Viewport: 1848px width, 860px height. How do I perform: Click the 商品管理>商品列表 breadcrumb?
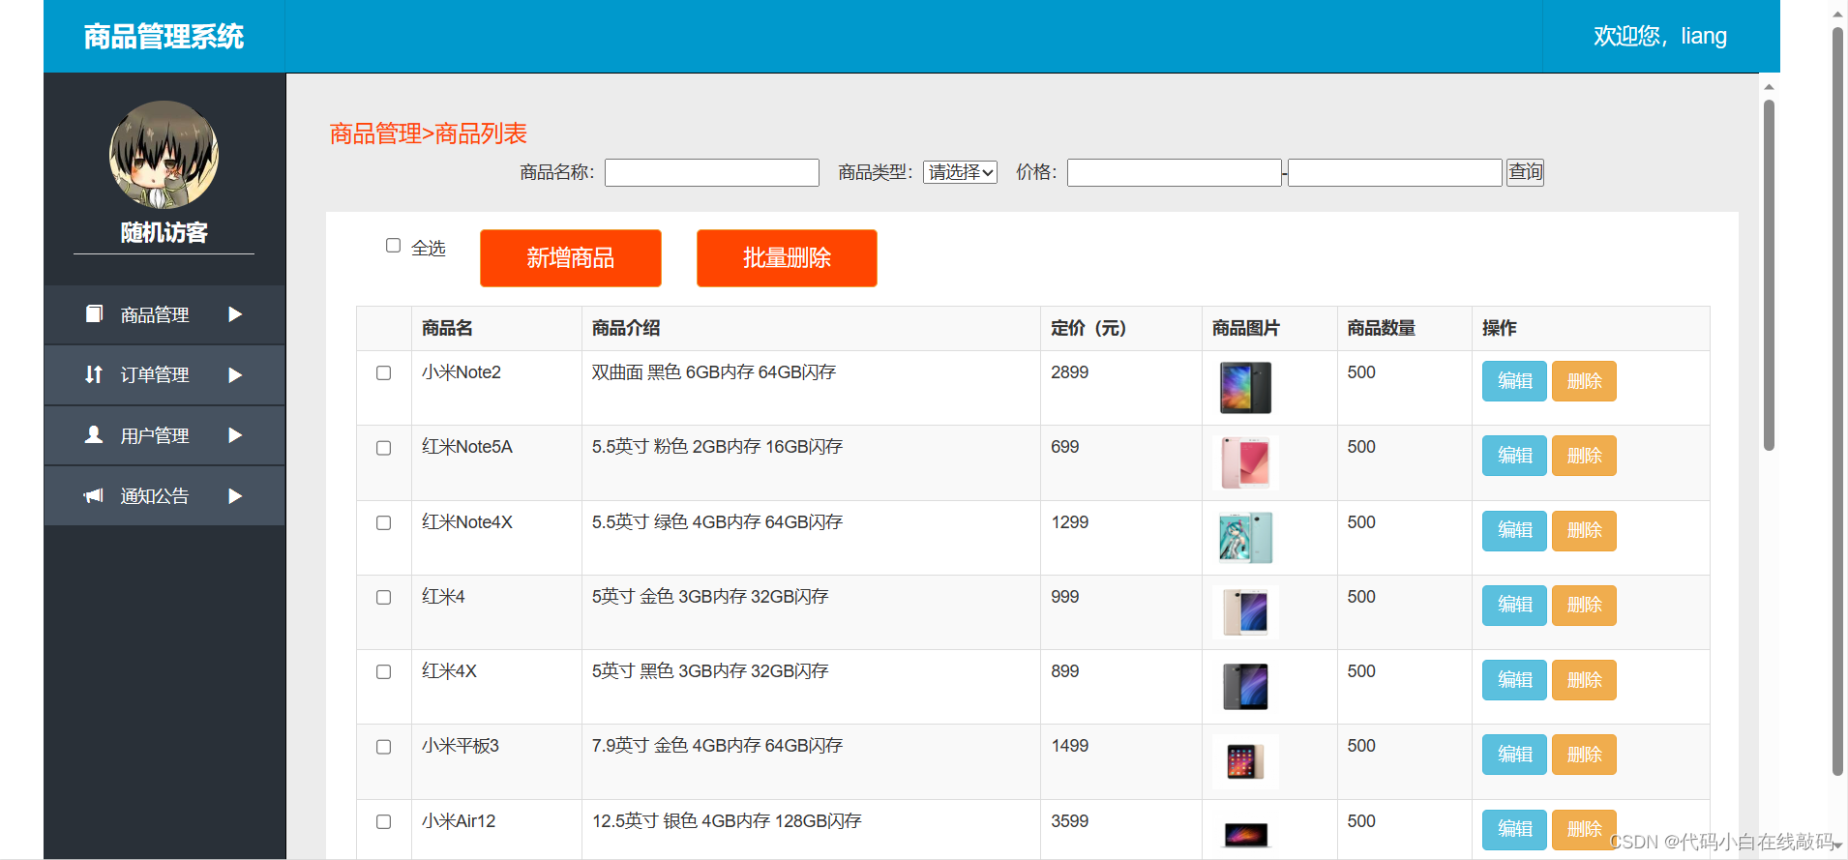[429, 133]
